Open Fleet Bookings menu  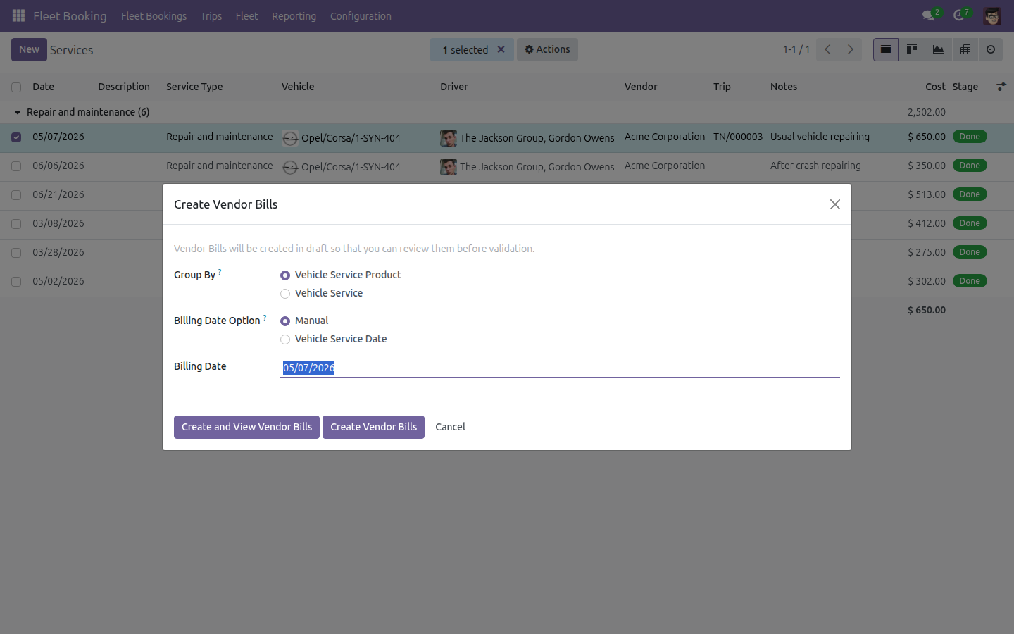pyautogui.click(x=154, y=16)
